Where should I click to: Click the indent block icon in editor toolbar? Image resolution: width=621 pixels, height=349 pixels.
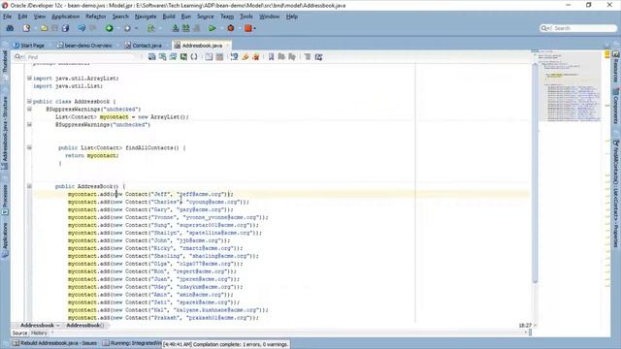click(308, 57)
